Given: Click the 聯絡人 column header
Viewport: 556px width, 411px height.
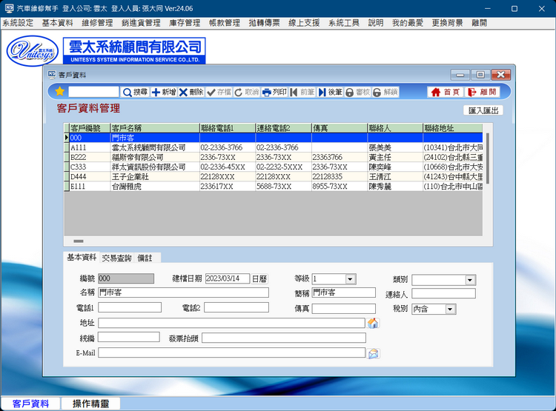Looking at the screenshot, I should tap(394, 128).
